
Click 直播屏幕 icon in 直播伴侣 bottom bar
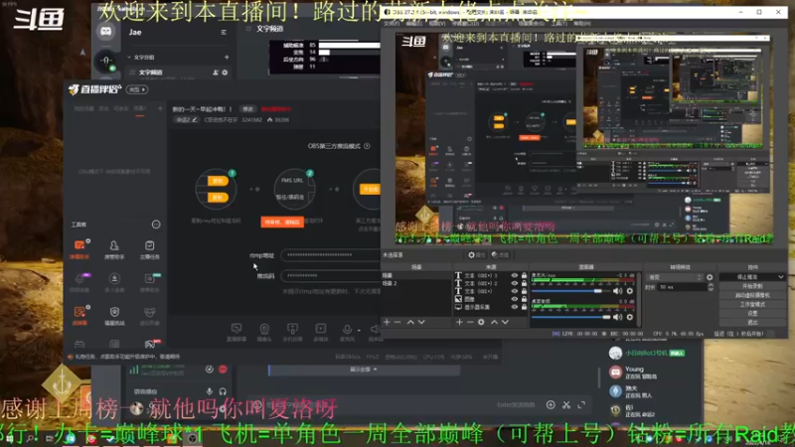(237, 332)
